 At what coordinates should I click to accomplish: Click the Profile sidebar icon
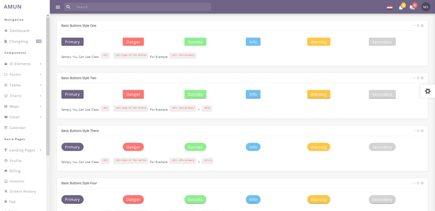click(6, 161)
